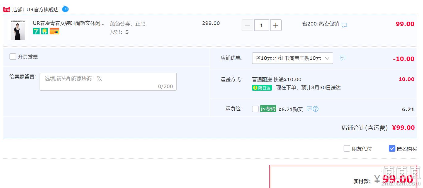The height and width of the screenshot is (188, 423).
Task: Click the 省200:热卖促销 promotion text
Action: click(x=321, y=24)
